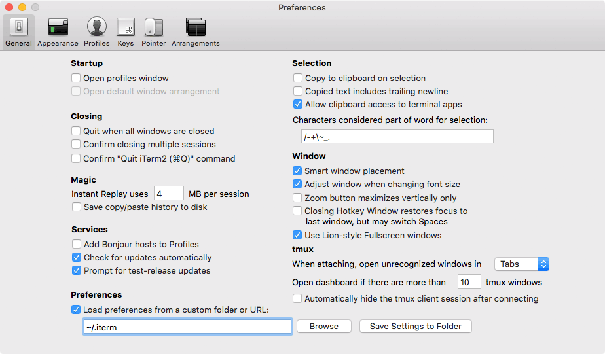Open the Pointer preferences pane icon
The width and height of the screenshot is (605, 354).
(154, 27)
